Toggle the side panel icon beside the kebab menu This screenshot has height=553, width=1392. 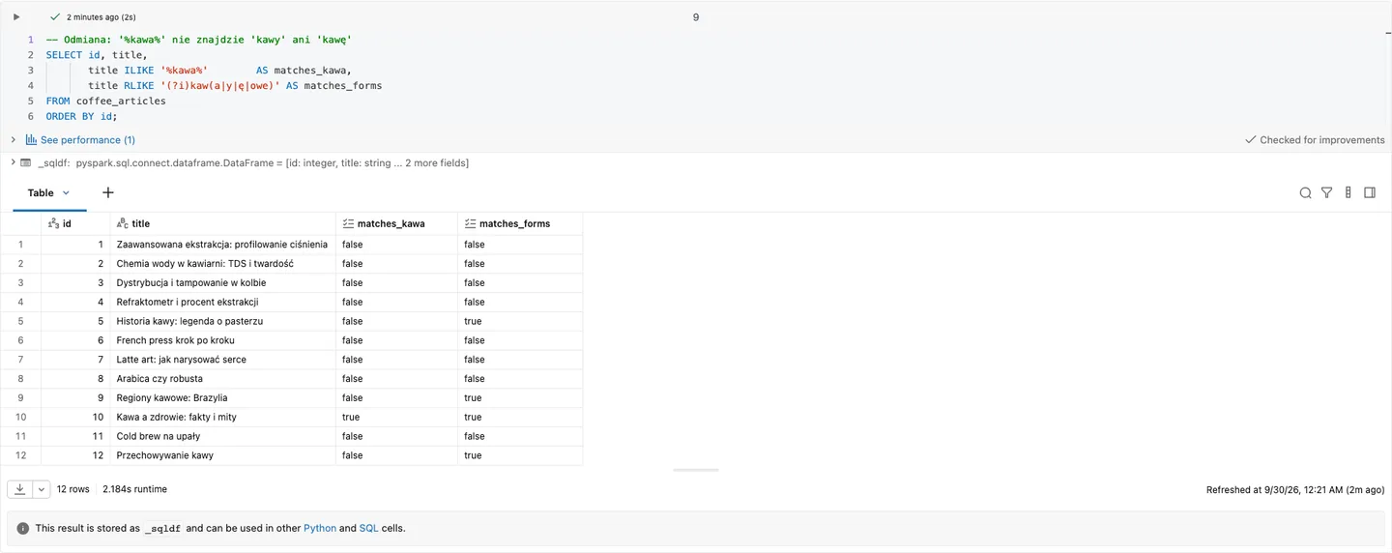point(1370,193)
